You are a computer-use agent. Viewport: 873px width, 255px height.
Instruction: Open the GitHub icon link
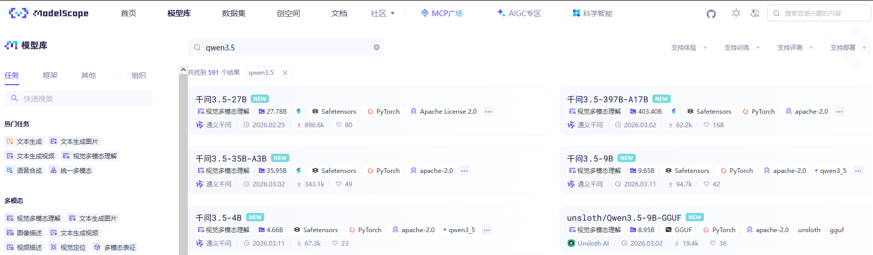[x=711, y=14]
